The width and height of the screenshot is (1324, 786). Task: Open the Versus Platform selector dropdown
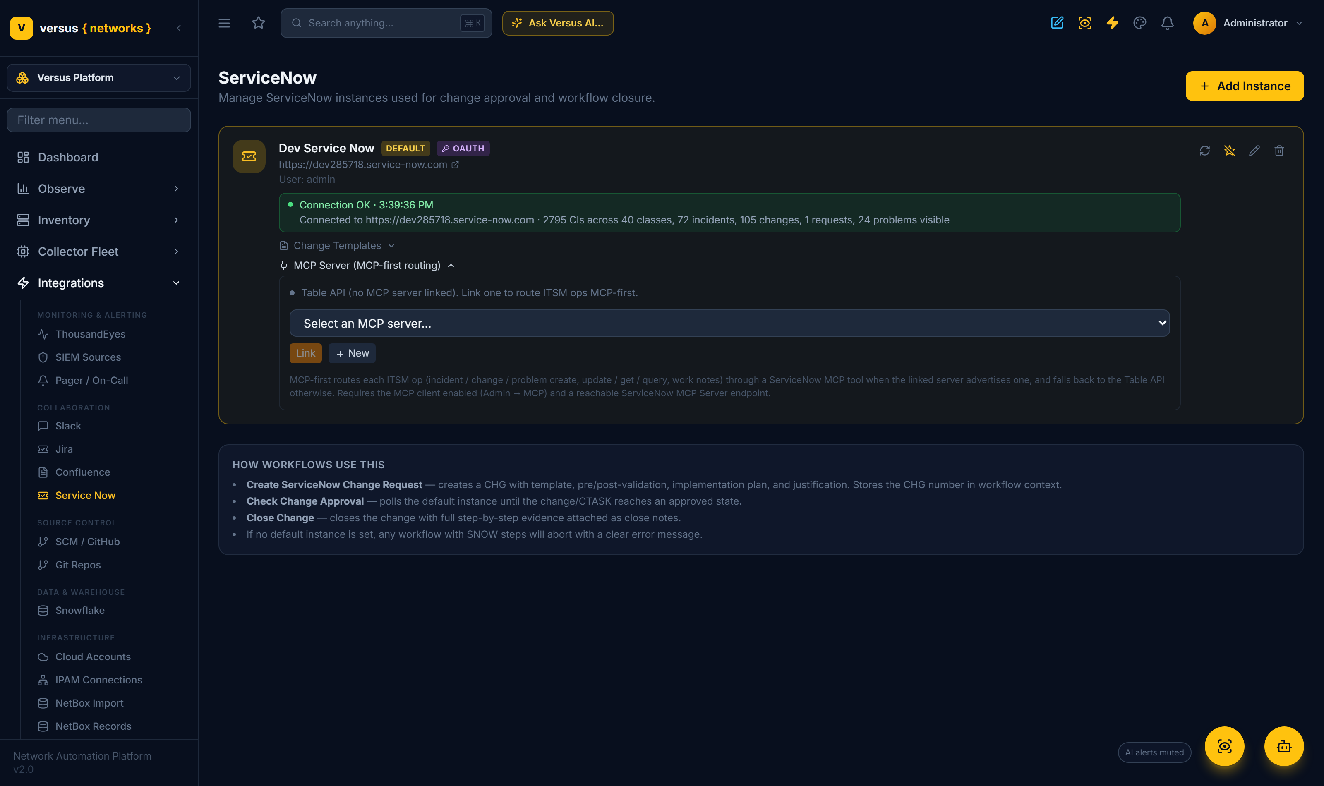[x=99, y=78]
